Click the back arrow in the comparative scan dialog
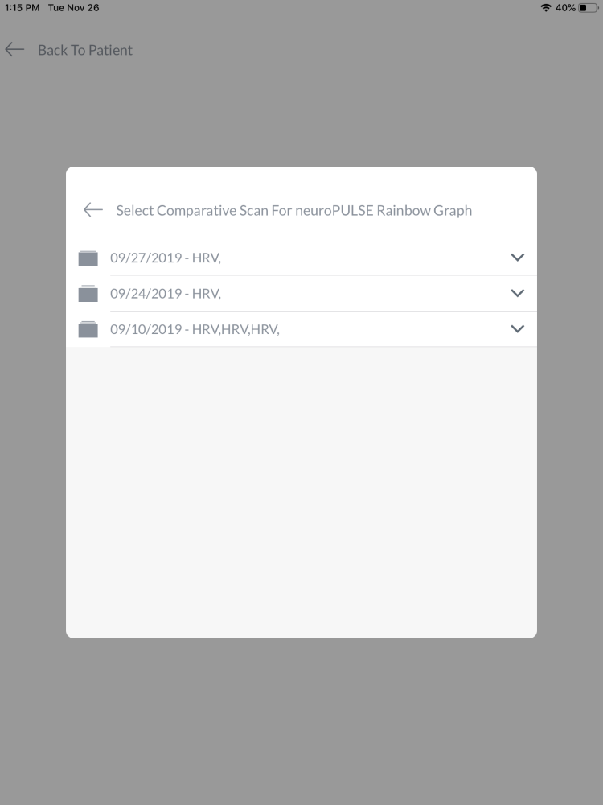 (x=93, y=210)
